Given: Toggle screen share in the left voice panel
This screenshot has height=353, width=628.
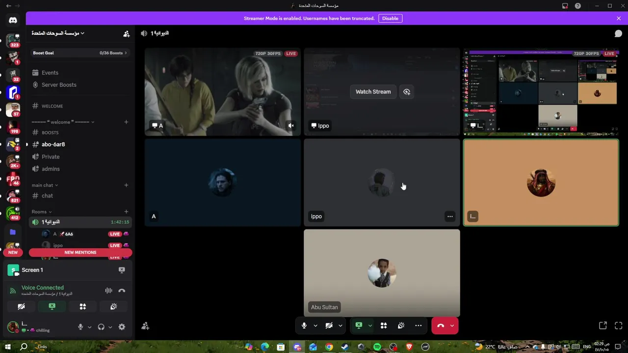Looking at the screenshot, I should (52, 306).
